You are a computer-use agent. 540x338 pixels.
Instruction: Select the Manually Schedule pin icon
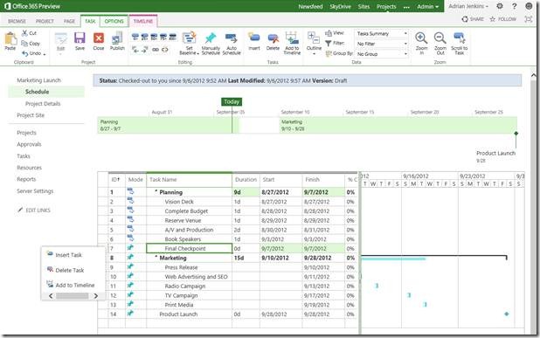(x=211, y=38)
